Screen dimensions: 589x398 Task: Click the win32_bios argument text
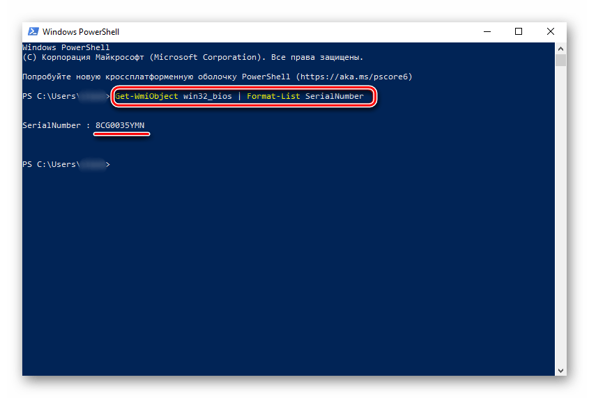(208, 96)
